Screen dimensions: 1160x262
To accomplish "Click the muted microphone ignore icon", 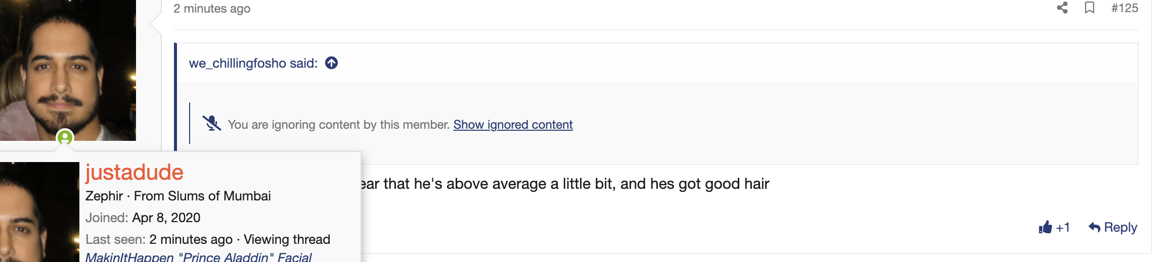I will pyautogui.click(x=212, y=123).
